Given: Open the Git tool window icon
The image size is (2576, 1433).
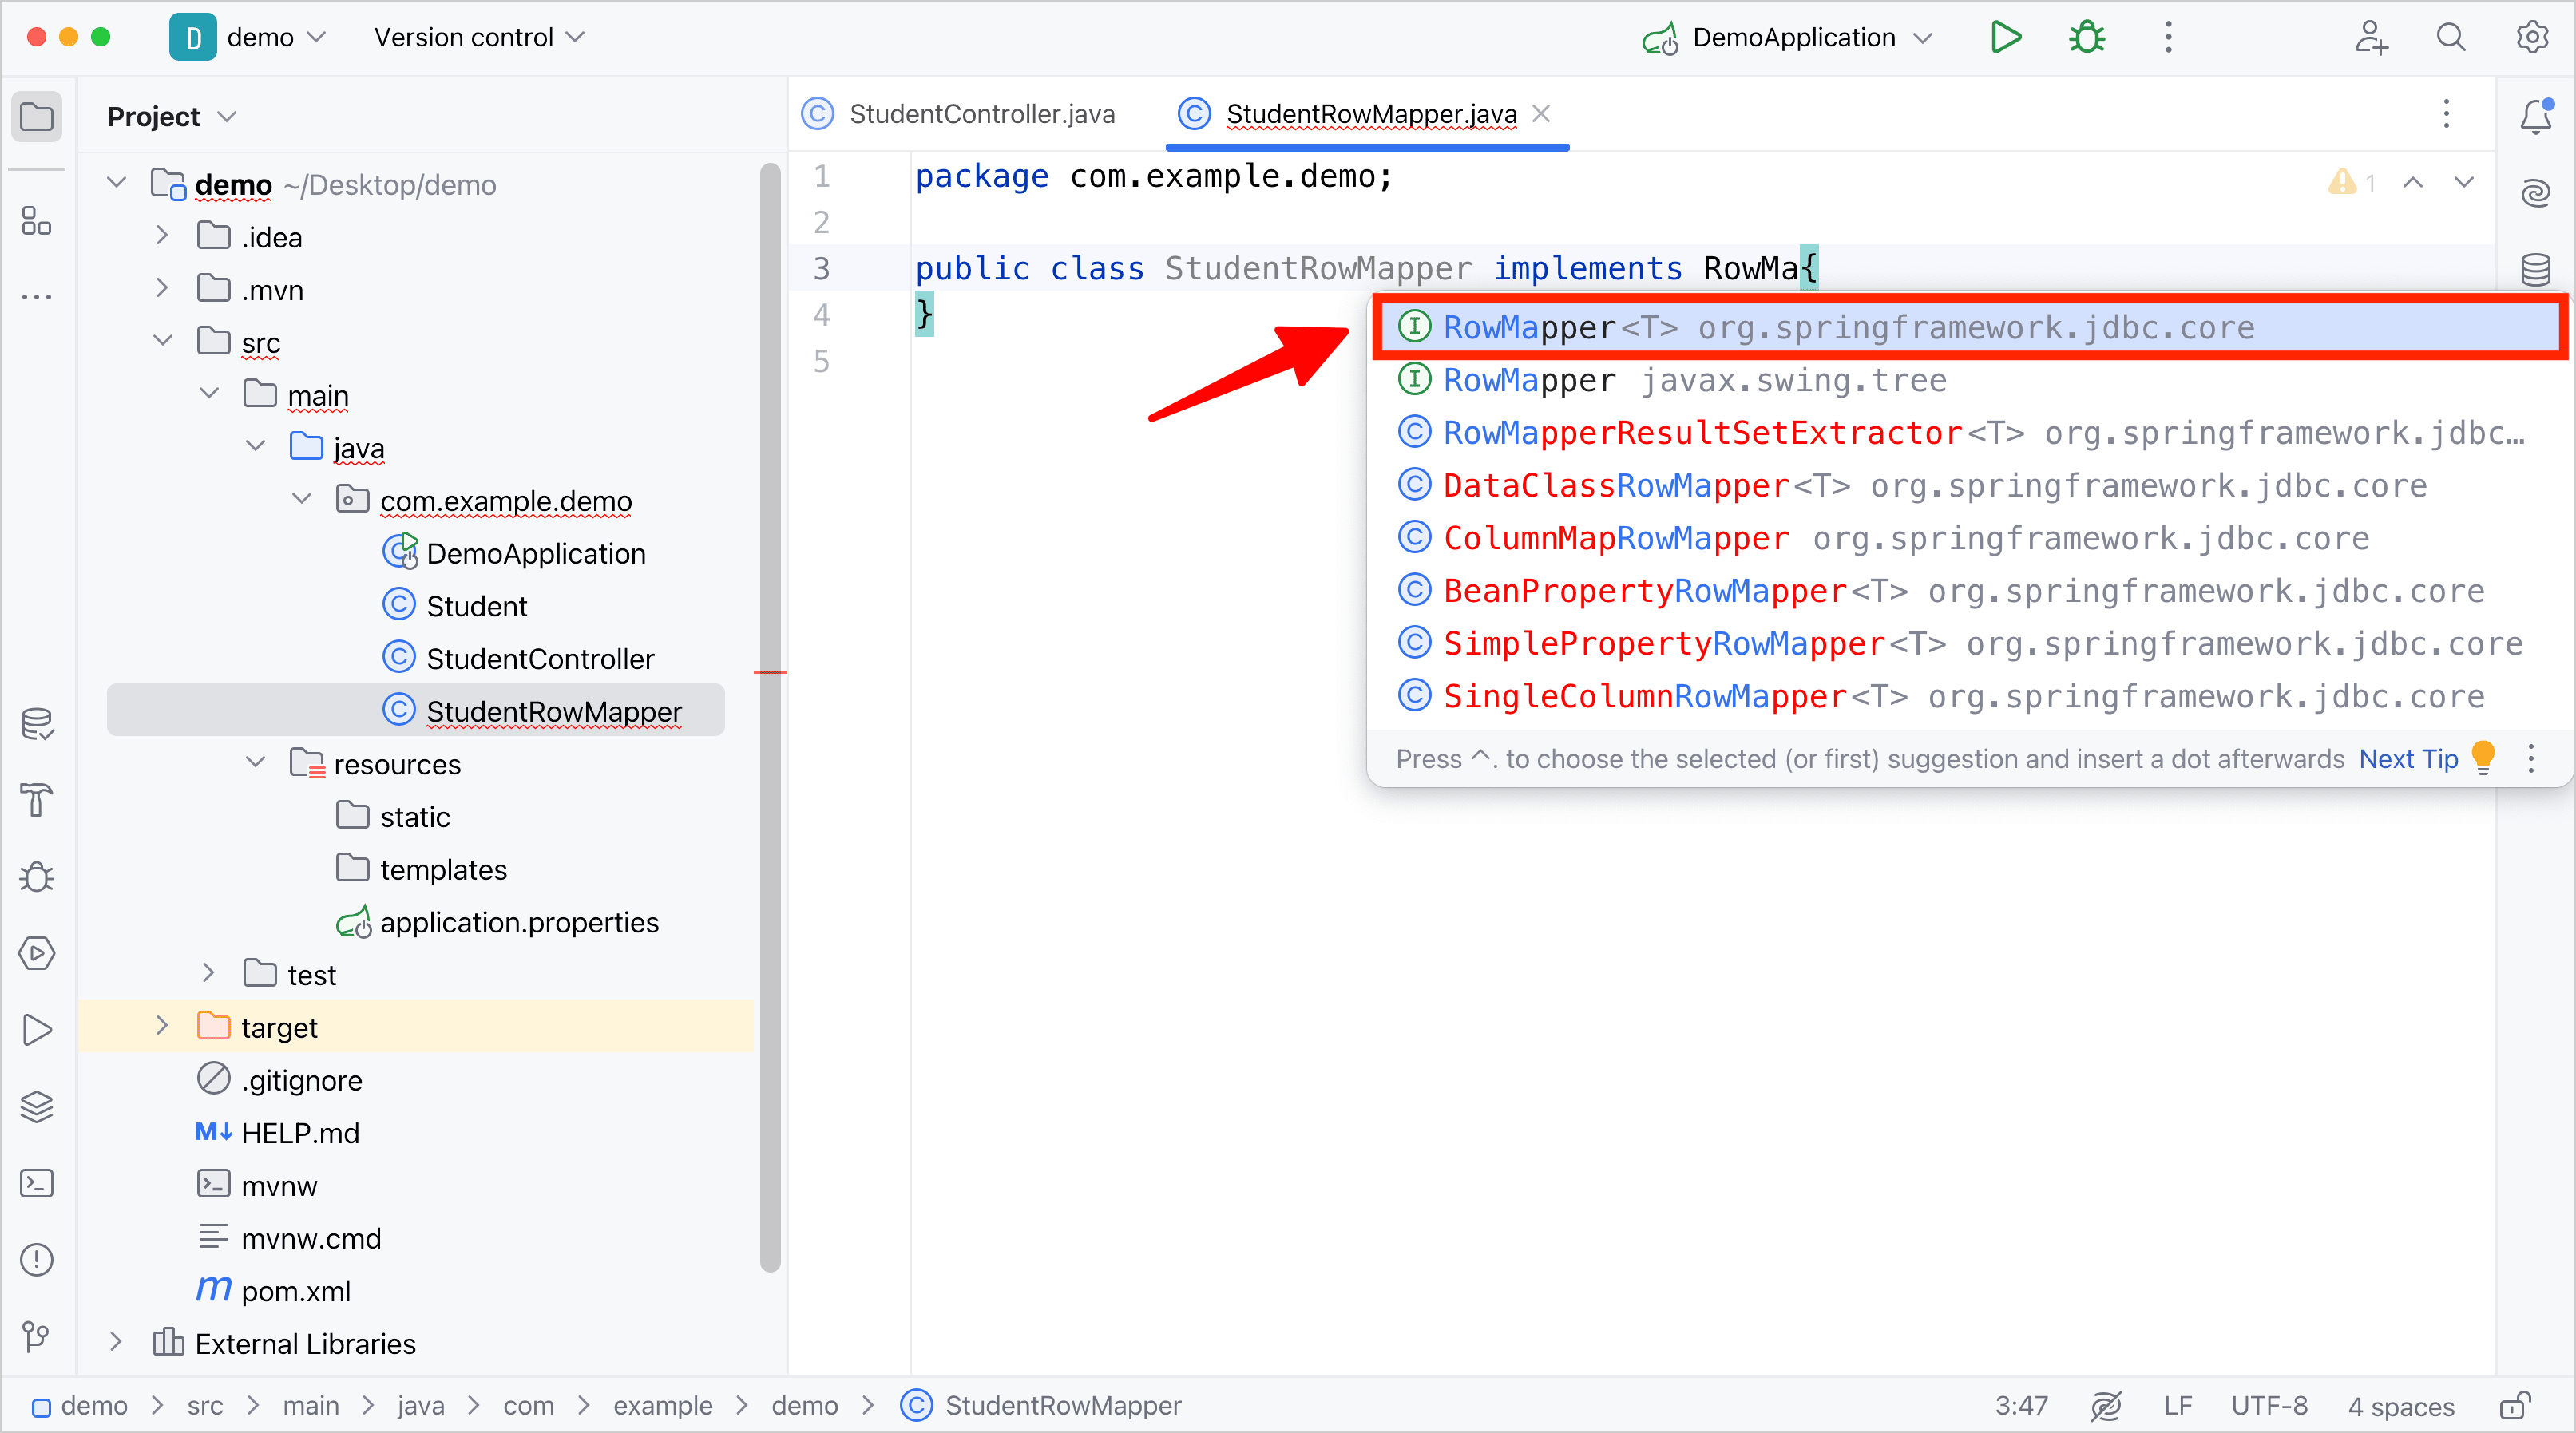Looking at the screenshot, I should click(37, 1336).
